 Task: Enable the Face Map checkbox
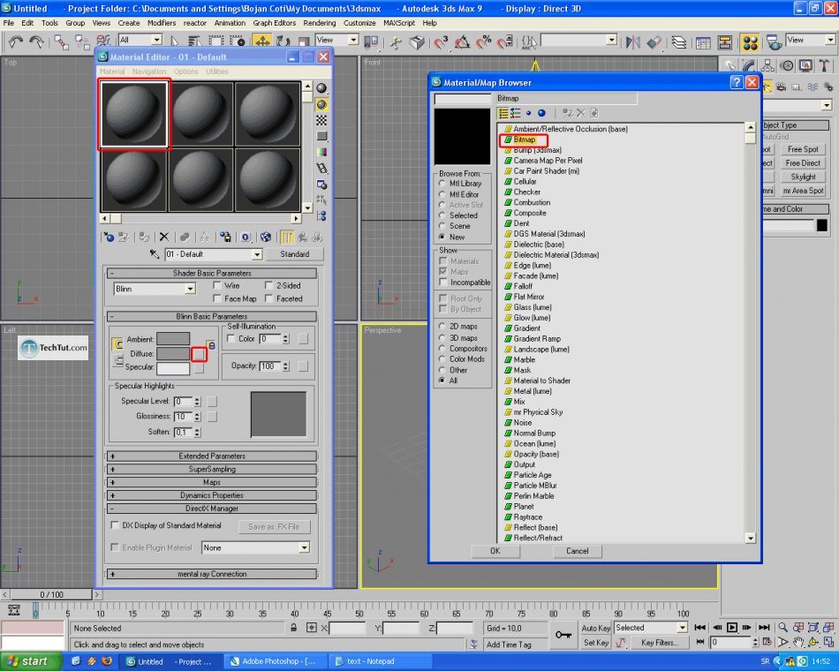coord(217,298)
